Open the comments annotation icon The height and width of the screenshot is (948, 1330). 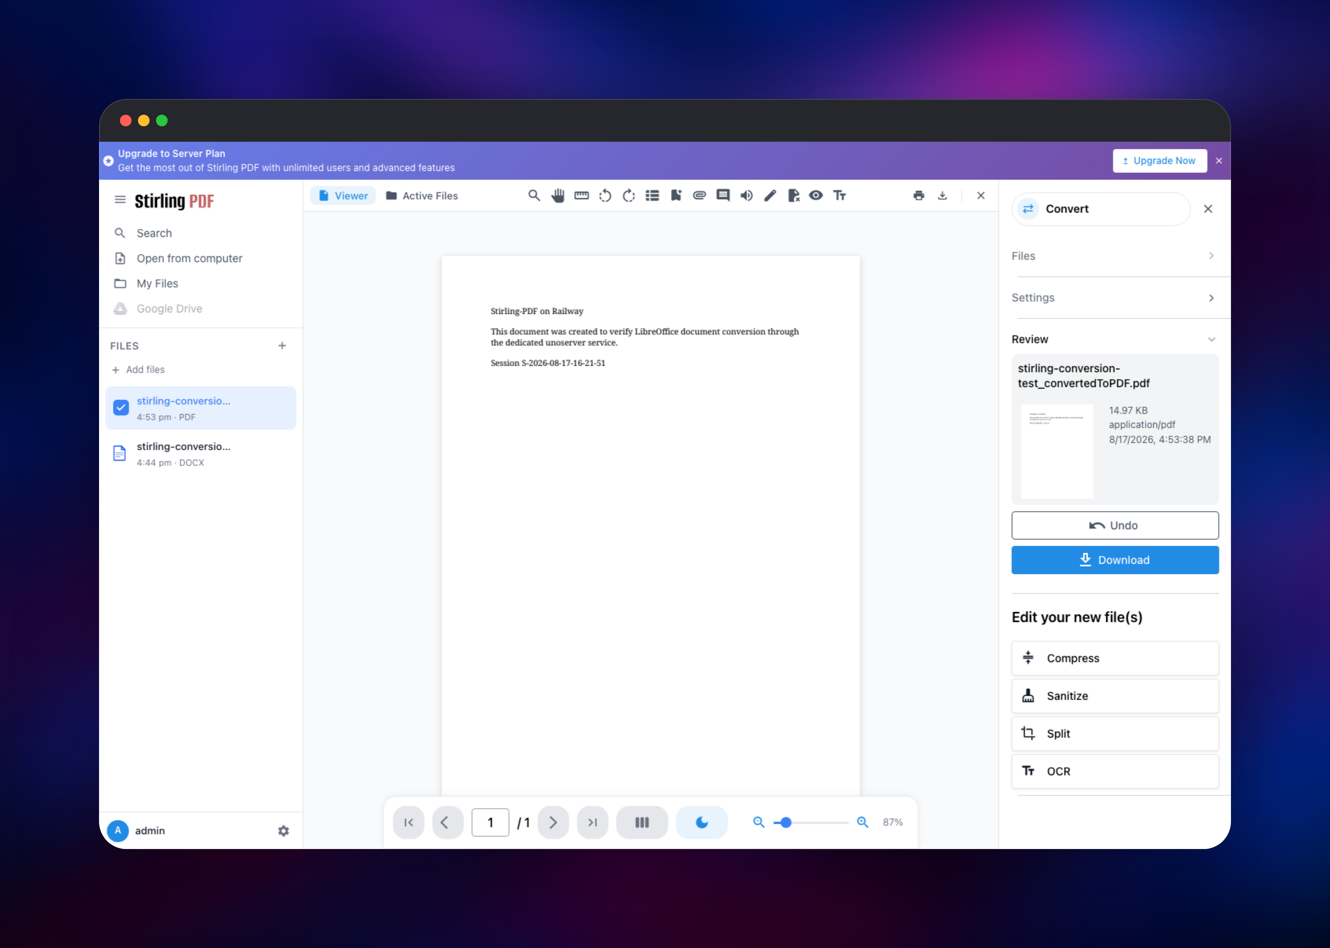[723, 196]
